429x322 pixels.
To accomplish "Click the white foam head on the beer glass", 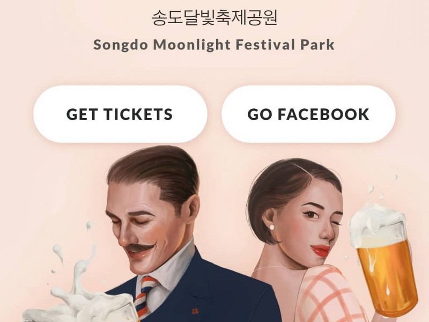I will (378, 222).
